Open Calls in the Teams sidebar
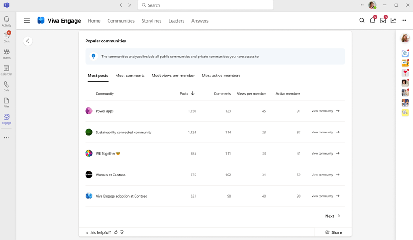The width and height of the screenshot is (413, 240). [x=6, y=86]
